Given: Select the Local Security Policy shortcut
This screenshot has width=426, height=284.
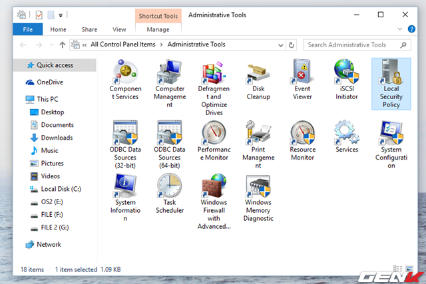Looking at the screenshot, I should [391, 84].
